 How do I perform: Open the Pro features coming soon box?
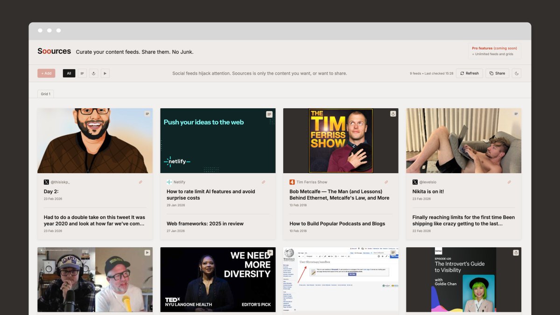[495, 51]
